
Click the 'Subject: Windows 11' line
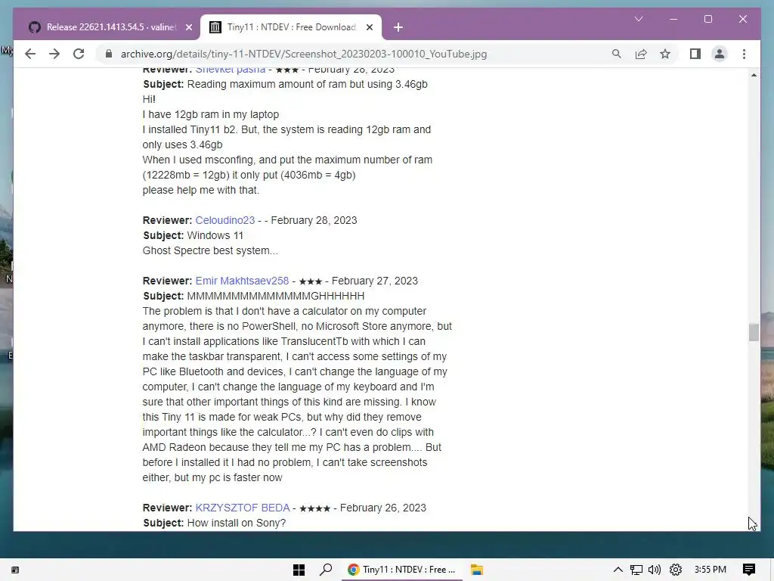click(193, 236)
